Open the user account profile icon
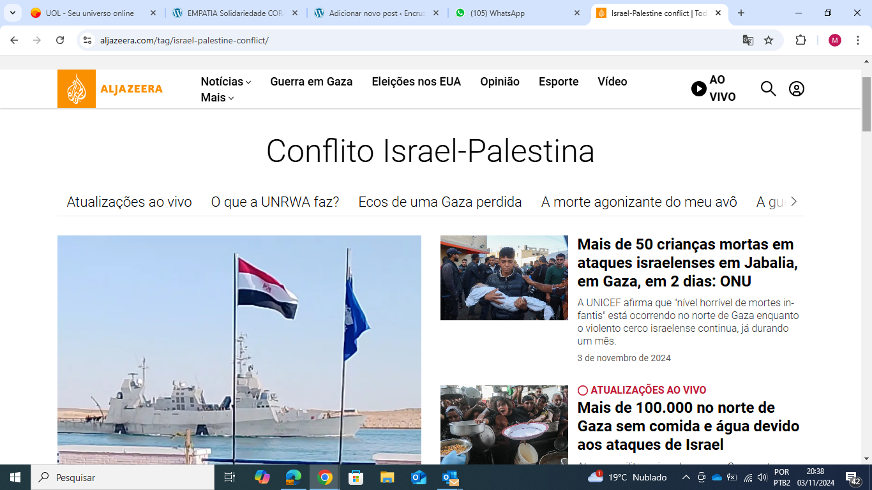This screenshot has width=872, height=490. pyautogui.click(x=796, y=89)
